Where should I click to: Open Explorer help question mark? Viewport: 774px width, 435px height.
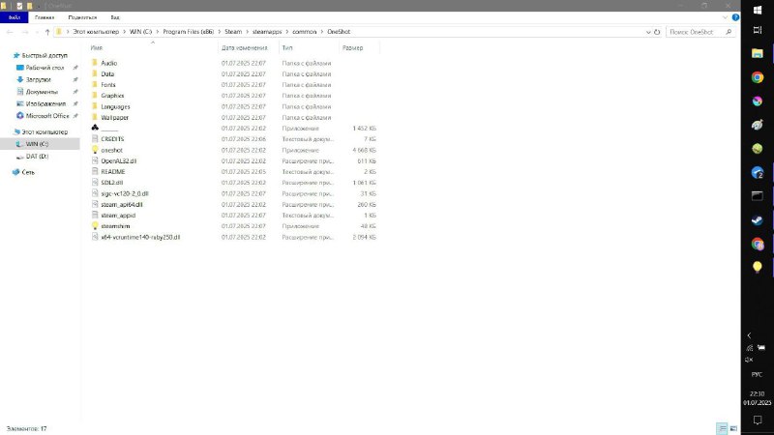[735, 17]
